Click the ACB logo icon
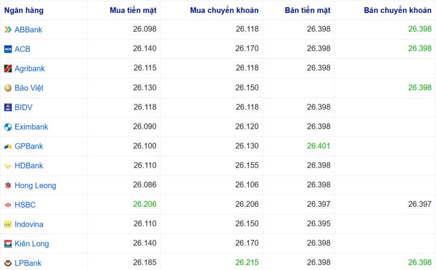This screenshot has height=270, width=436. pos(8,49)
